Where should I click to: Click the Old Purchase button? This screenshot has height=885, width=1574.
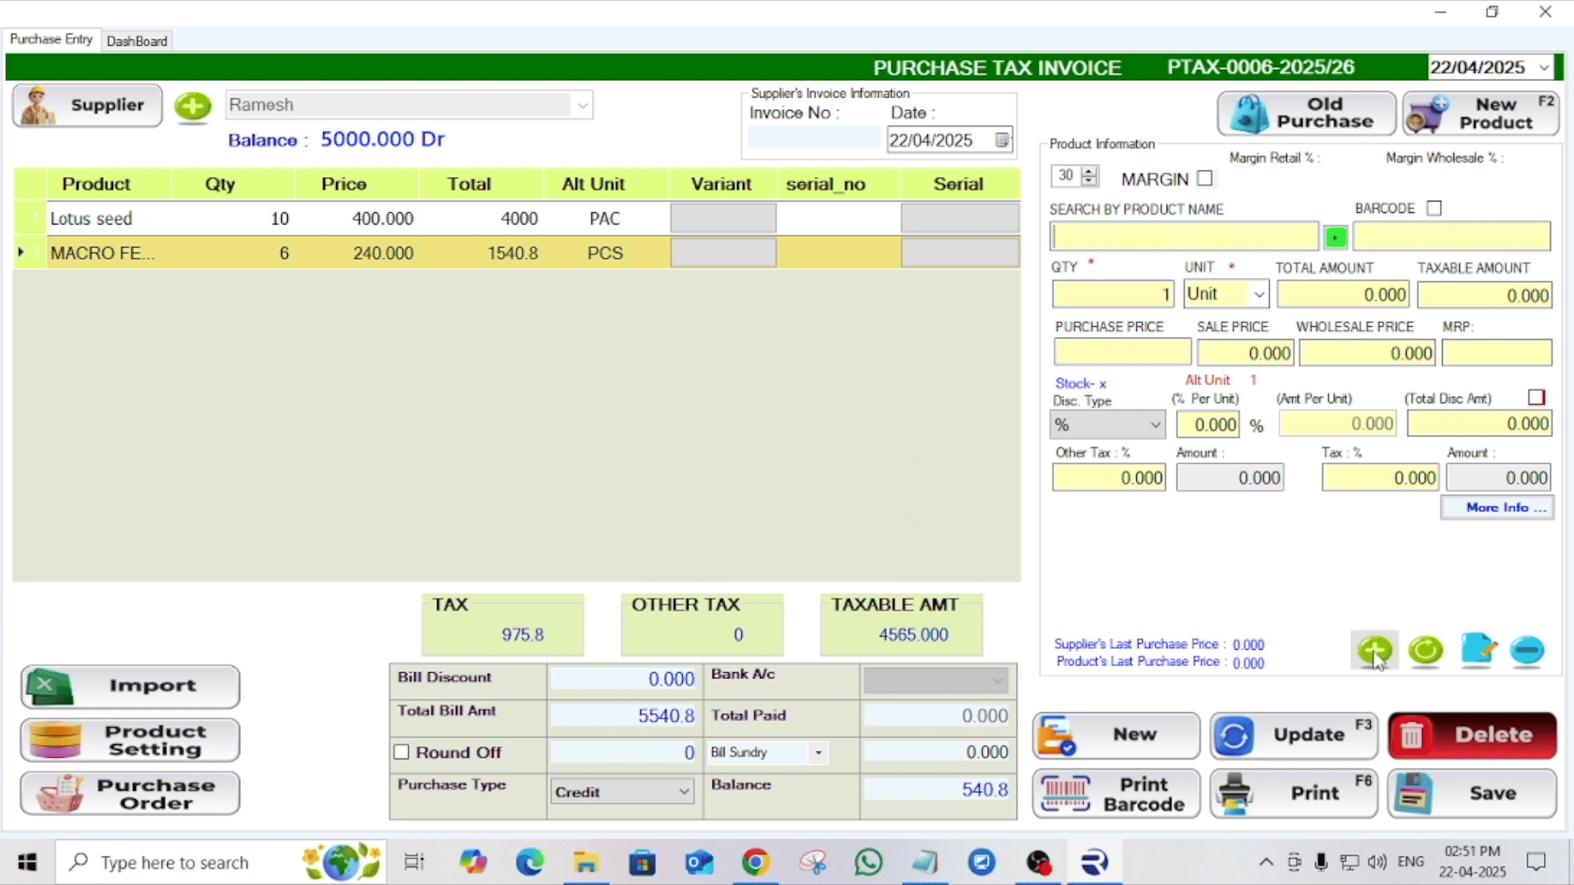click(x=1307, y=113)
